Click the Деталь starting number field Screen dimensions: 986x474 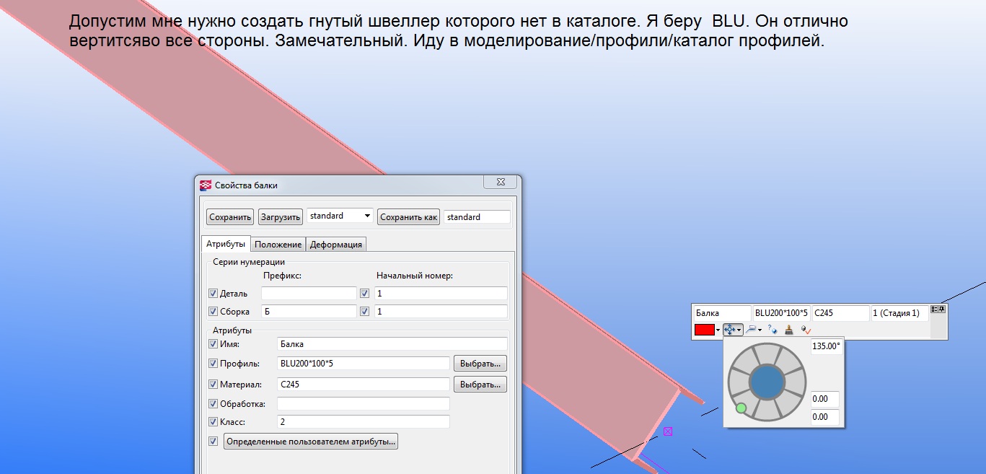[441, 293]
